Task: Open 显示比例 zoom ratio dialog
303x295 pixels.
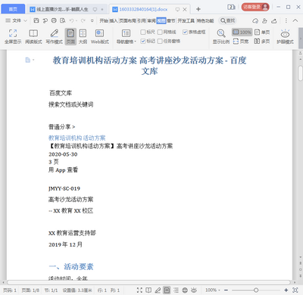Action: tap(221, 36)
